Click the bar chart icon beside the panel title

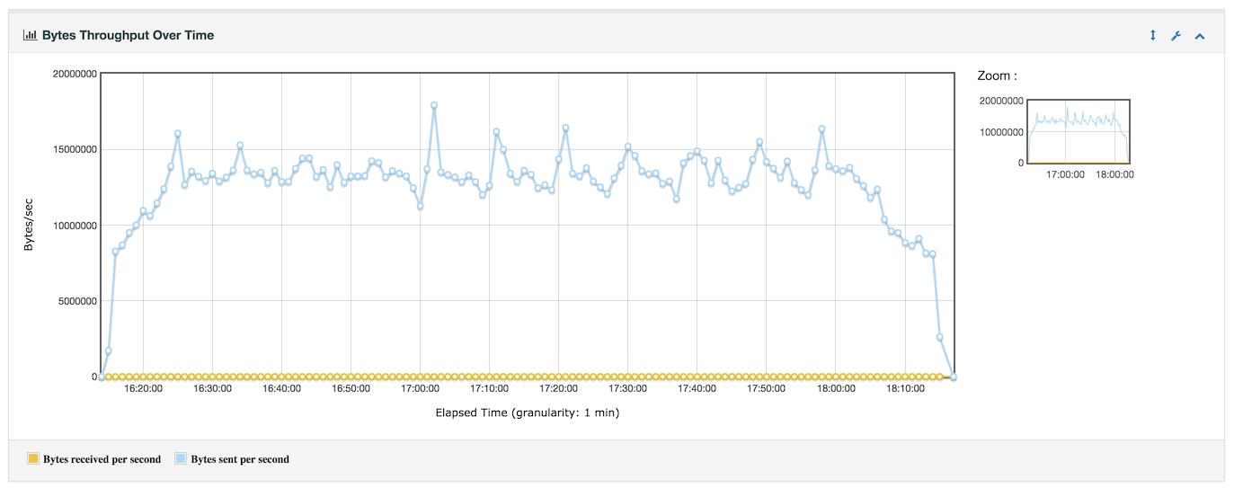[x=30, y=35]
